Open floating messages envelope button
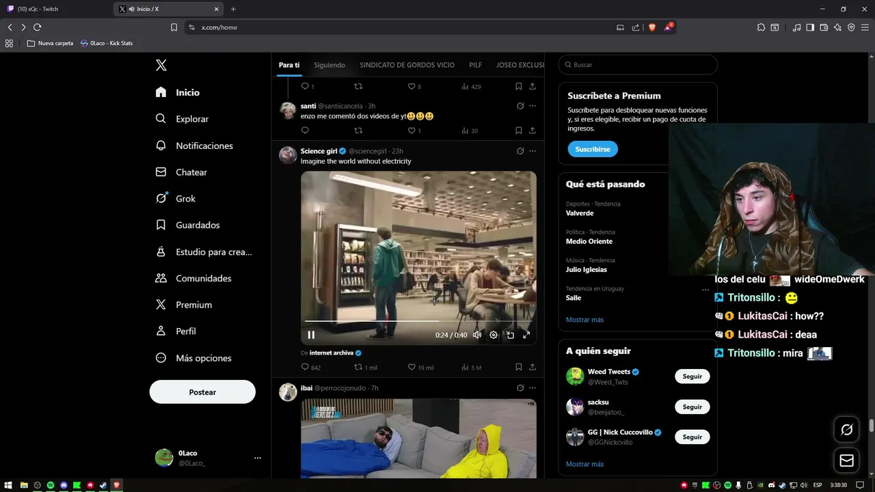 [847, 461]
